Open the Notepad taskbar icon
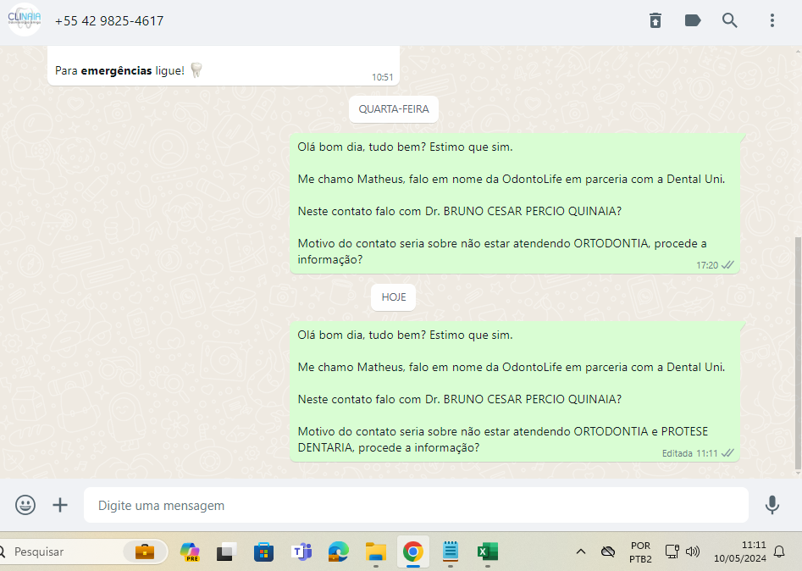802x571 pixels. [x=450, y=552]
